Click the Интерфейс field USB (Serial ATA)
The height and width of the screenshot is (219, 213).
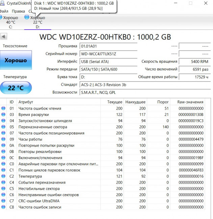pos(108,62)
